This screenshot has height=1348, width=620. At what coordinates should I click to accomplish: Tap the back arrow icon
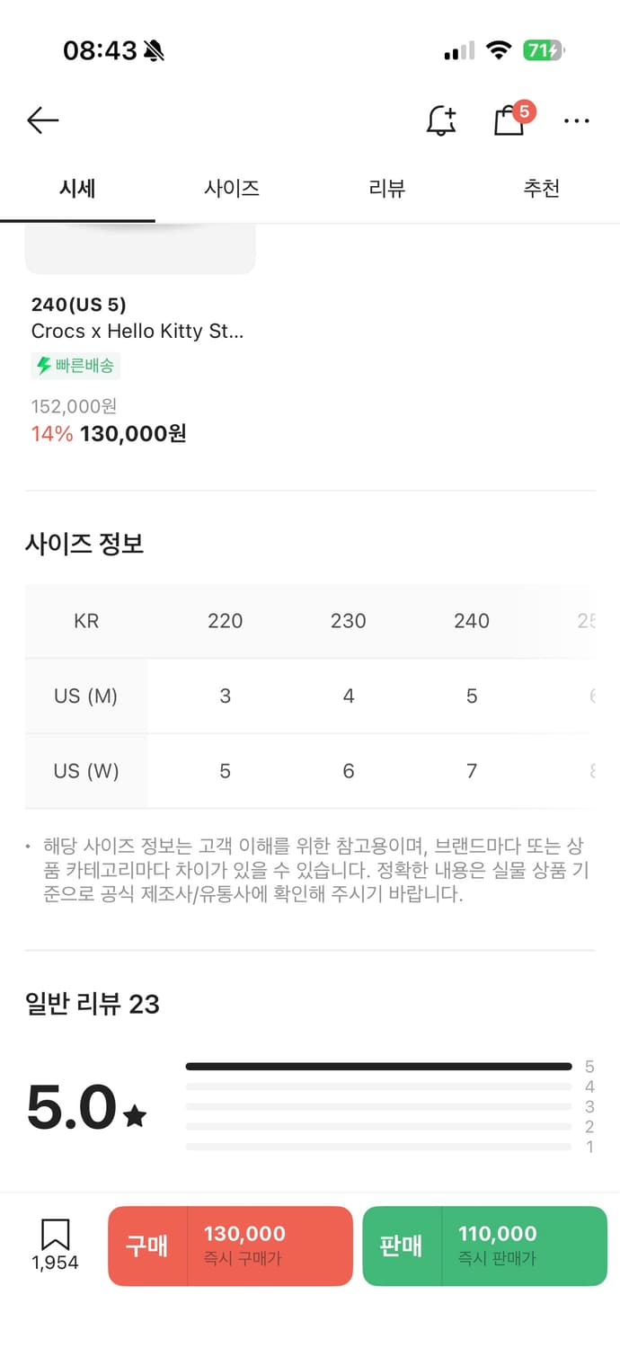tap(42, 120)
